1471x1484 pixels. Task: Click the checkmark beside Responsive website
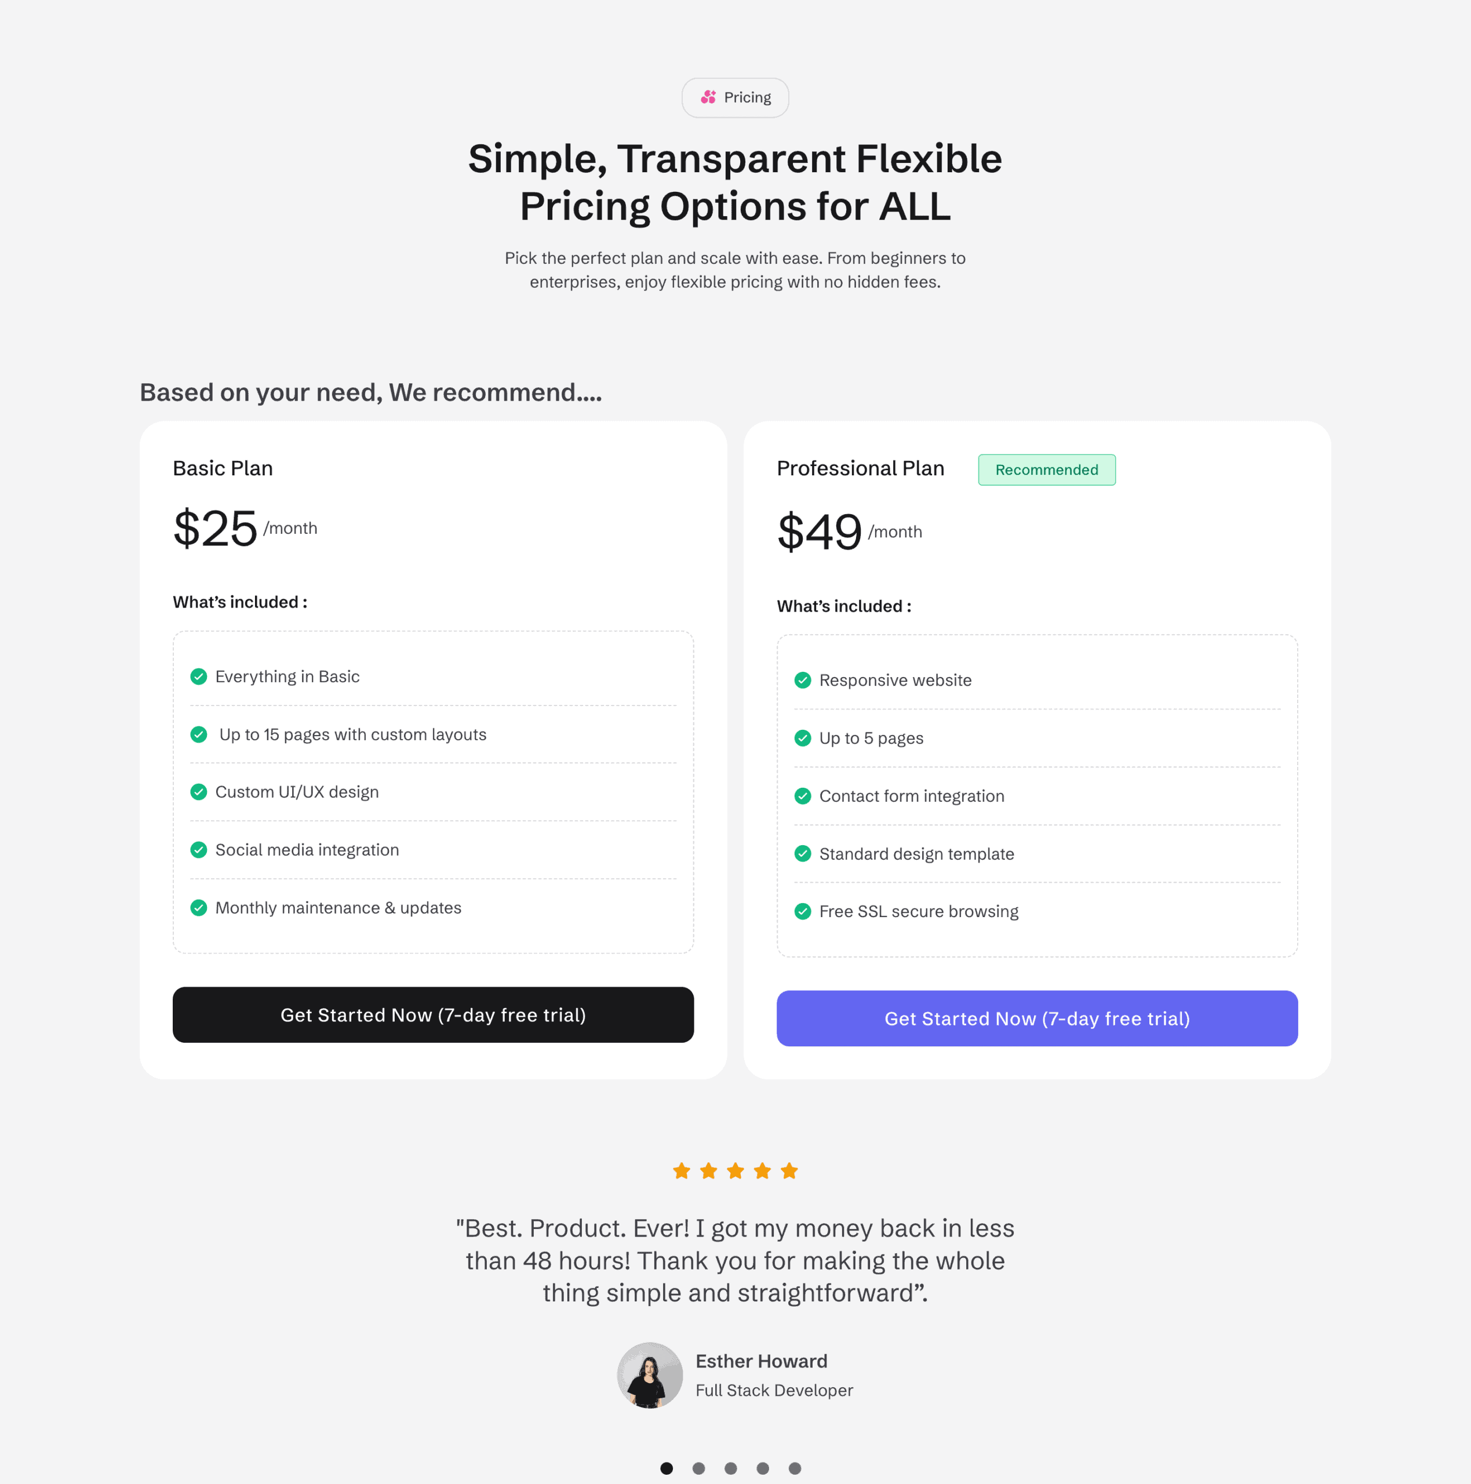click(x=803, y=680)
